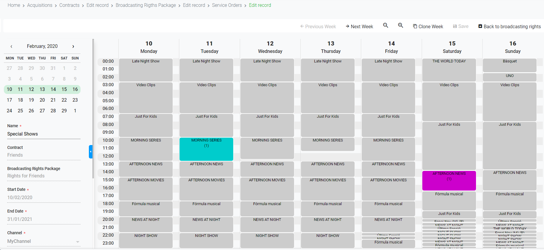Select Sunday's Bàsquet schedule block
This screenshot has height=250, width=544.
(509, 65)
